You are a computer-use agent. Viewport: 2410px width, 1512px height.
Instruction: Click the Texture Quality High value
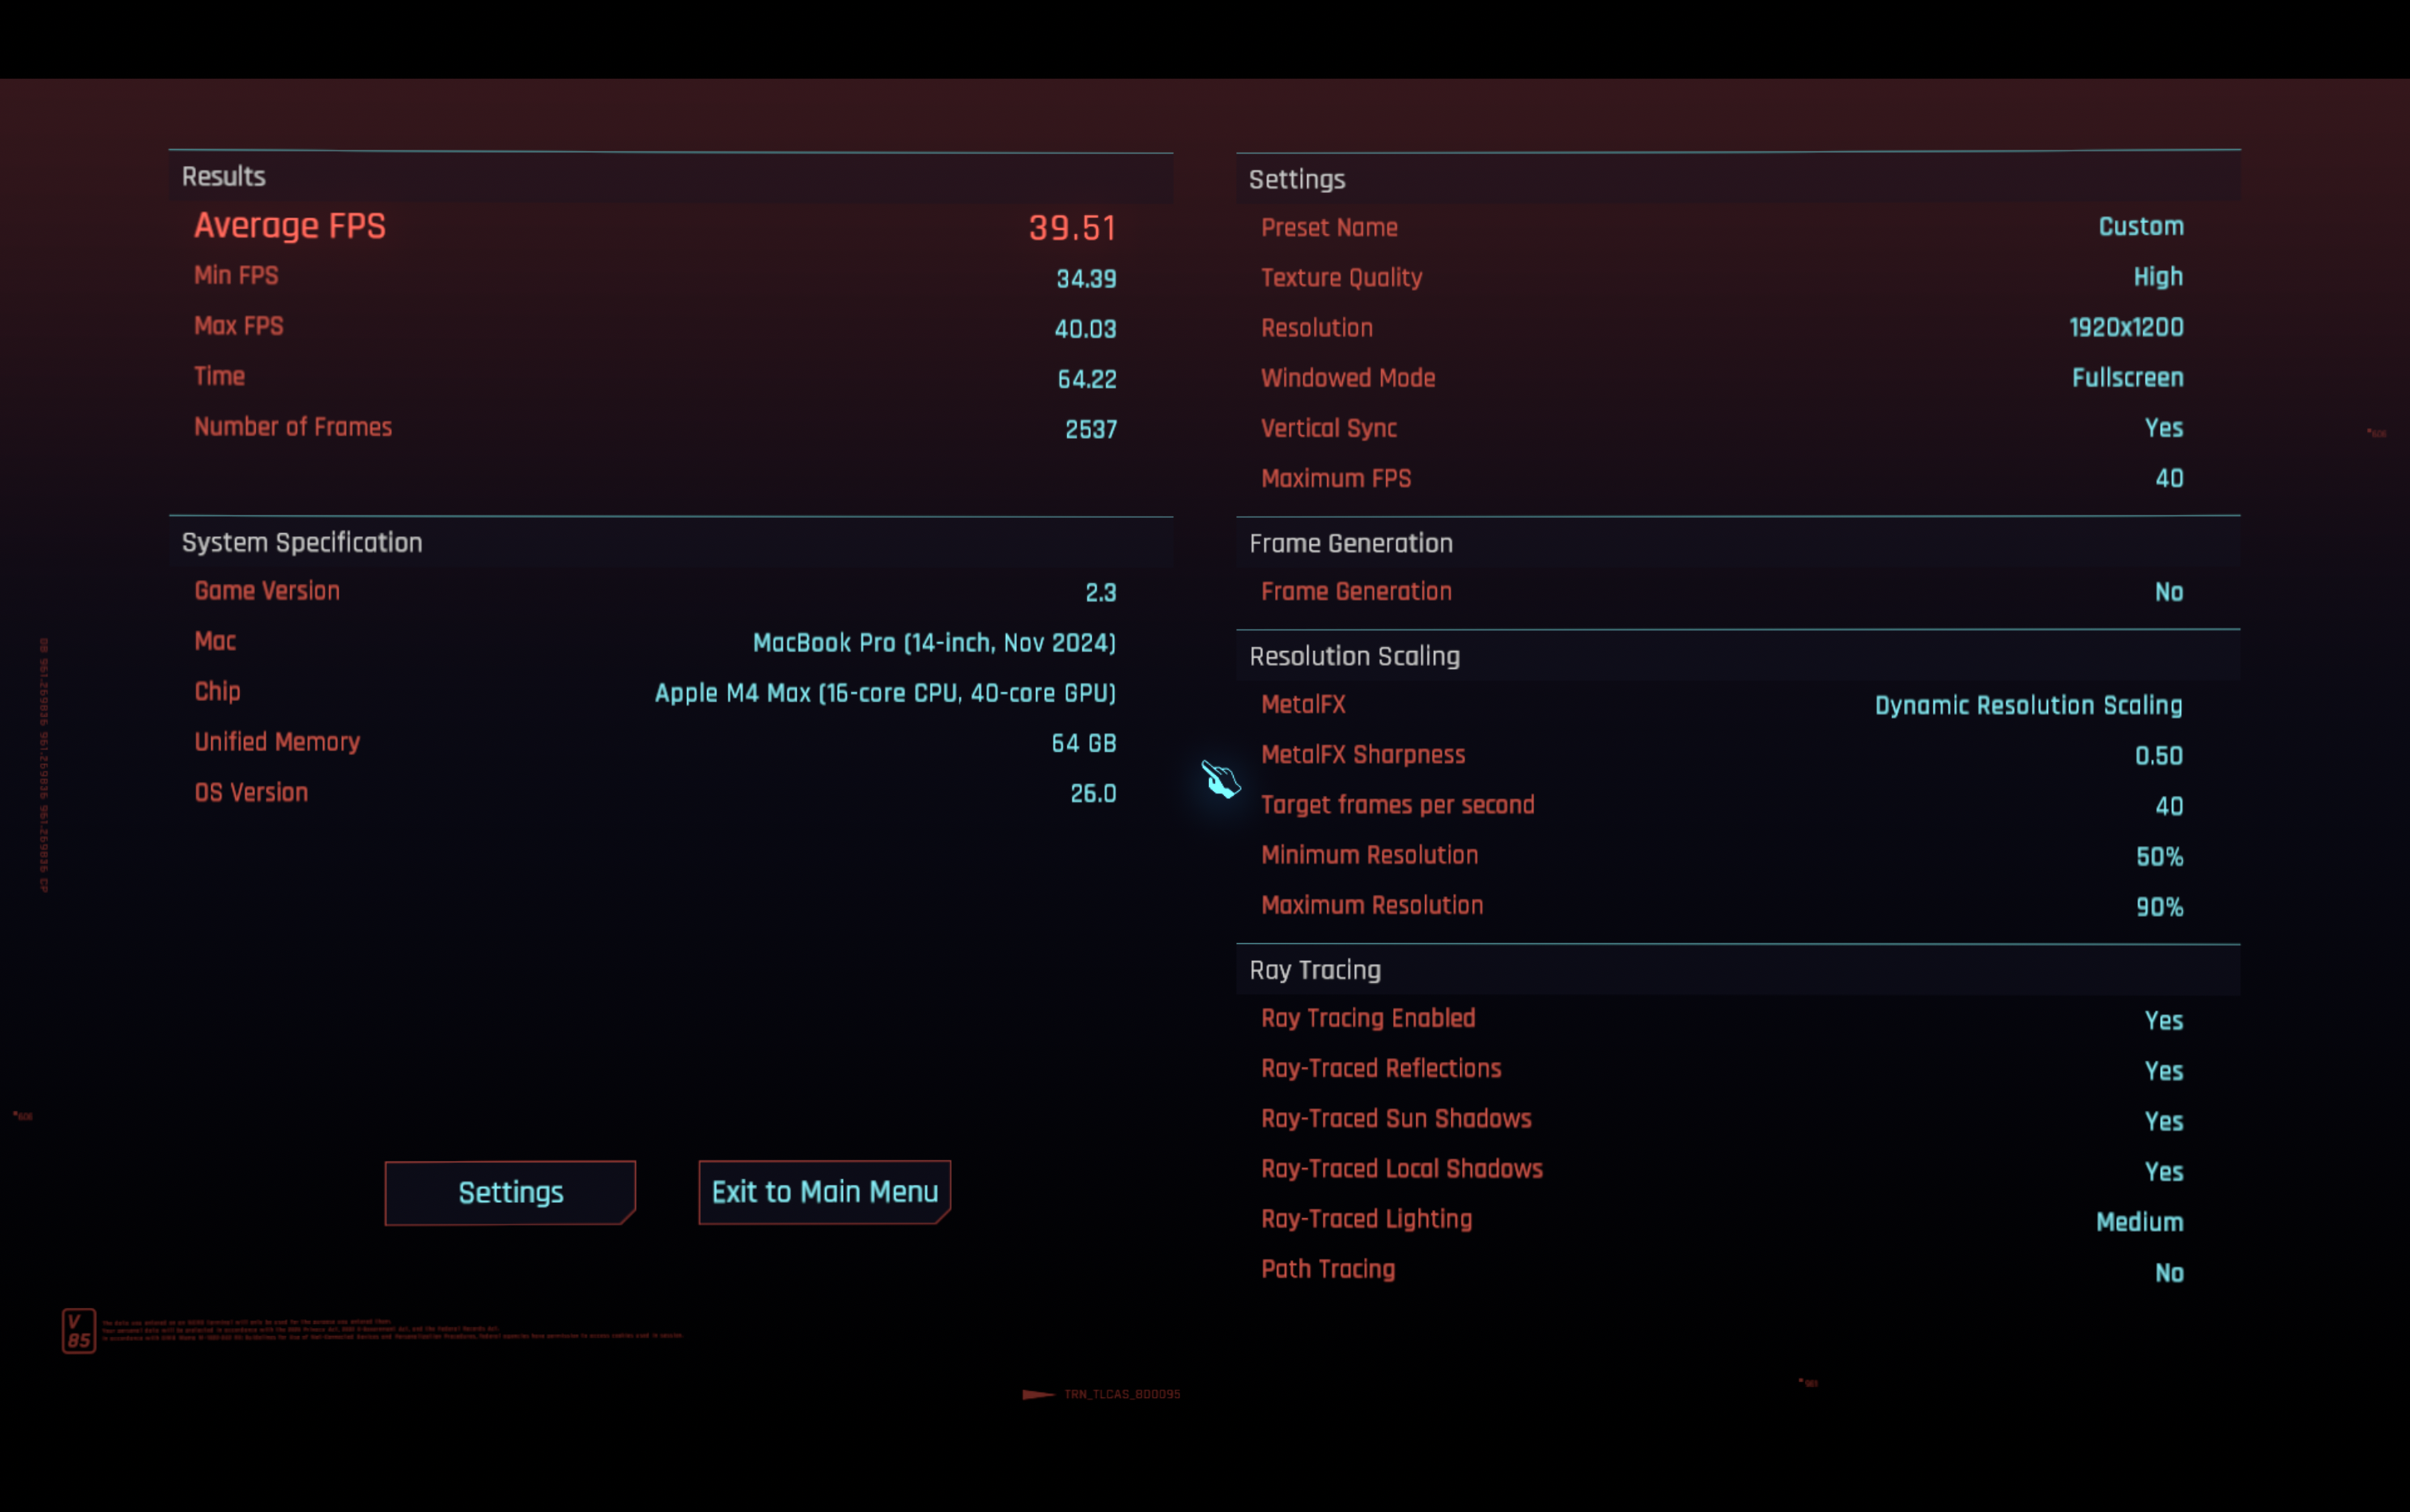pyautogui.click(x=2158, y=277)
